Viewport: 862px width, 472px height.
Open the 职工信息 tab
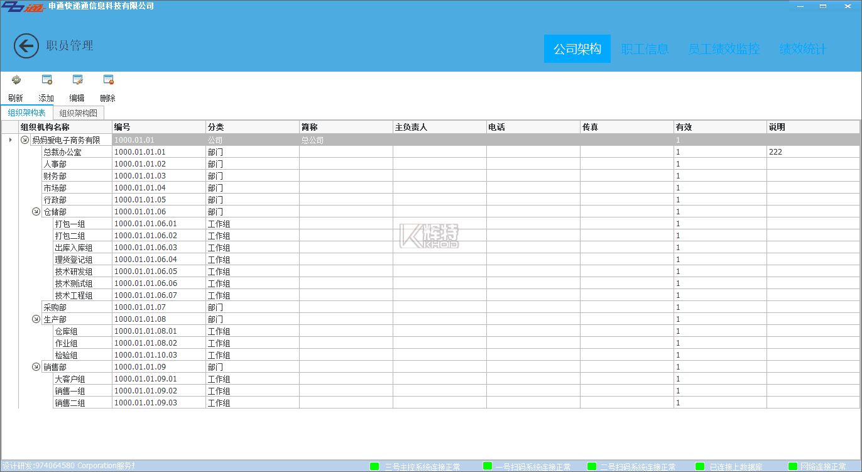coord(645,49)
